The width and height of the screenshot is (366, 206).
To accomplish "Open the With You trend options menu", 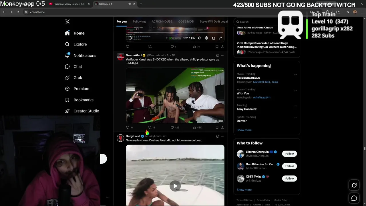I will tap(295, 90).
